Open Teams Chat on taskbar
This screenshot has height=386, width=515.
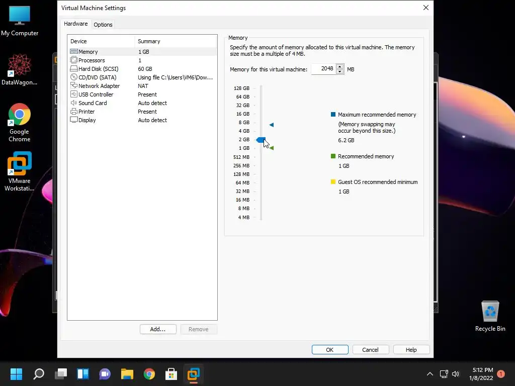(105, 374)
